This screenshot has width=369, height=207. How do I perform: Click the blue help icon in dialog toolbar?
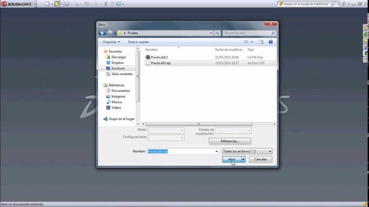coord(270,42)
